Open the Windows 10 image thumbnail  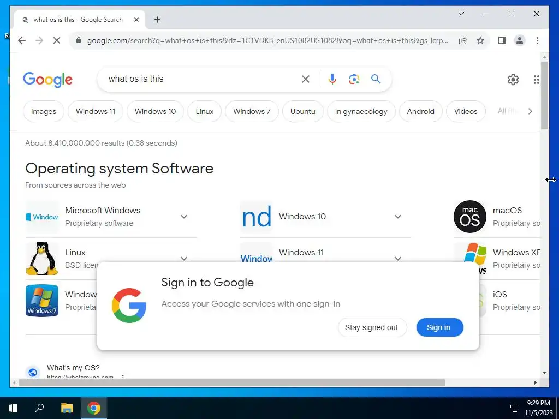257,217
